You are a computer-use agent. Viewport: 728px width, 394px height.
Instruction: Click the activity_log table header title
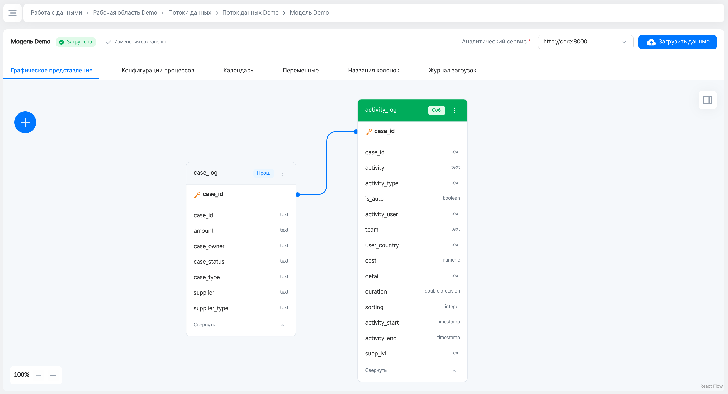[381, 110]
